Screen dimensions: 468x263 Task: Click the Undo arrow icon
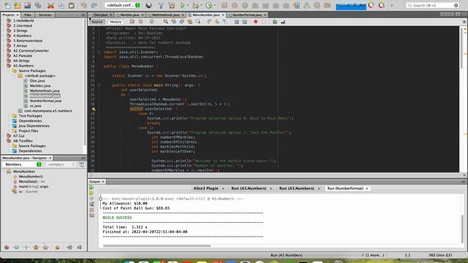pyautogui.click(x=84, y=5)
